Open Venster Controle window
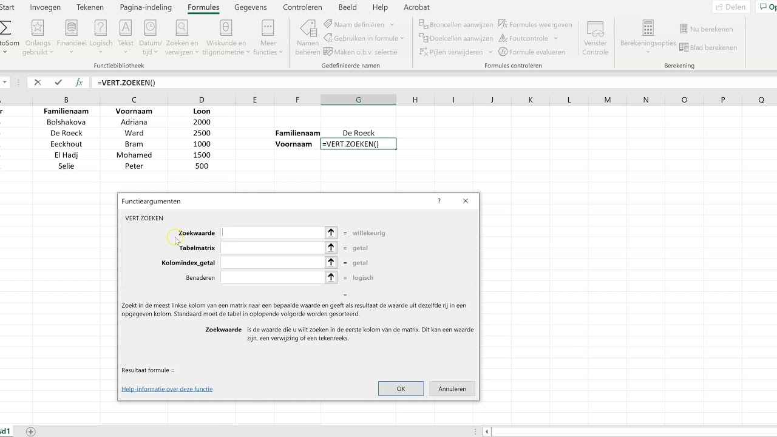 (x=595, y=38)
